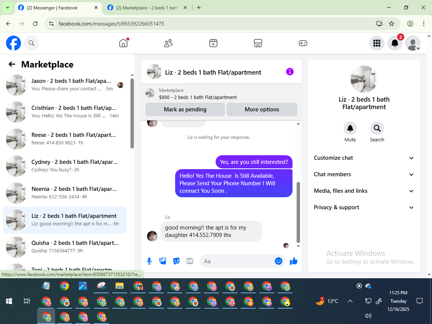The width and height of the screenshot is (432, 324).
Task: Open the Windows notification center icon
Action: coord(420,301)
